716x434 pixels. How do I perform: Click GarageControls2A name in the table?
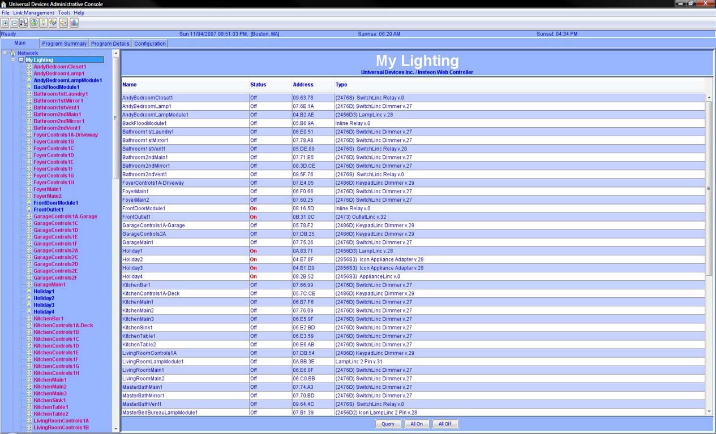pyautogui.click(x=144, y=234)
